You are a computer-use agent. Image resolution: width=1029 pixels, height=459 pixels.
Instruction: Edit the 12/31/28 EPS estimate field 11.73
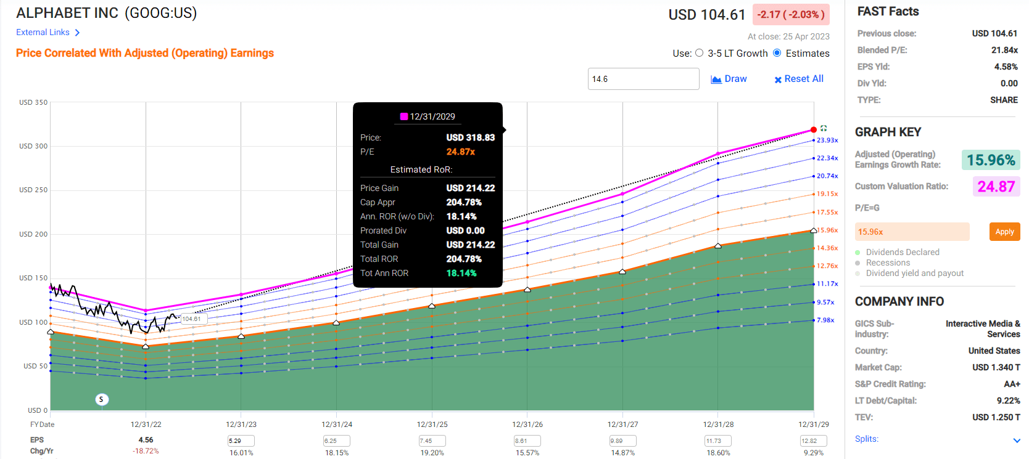(718, 441)
